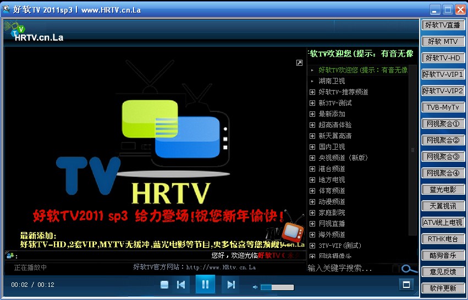Viewport: 468px width, 300px height.
Task: Expand 海外频道 category
Action: coord(312,235)
